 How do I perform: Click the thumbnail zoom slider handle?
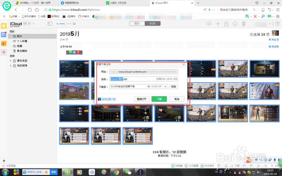66,24
